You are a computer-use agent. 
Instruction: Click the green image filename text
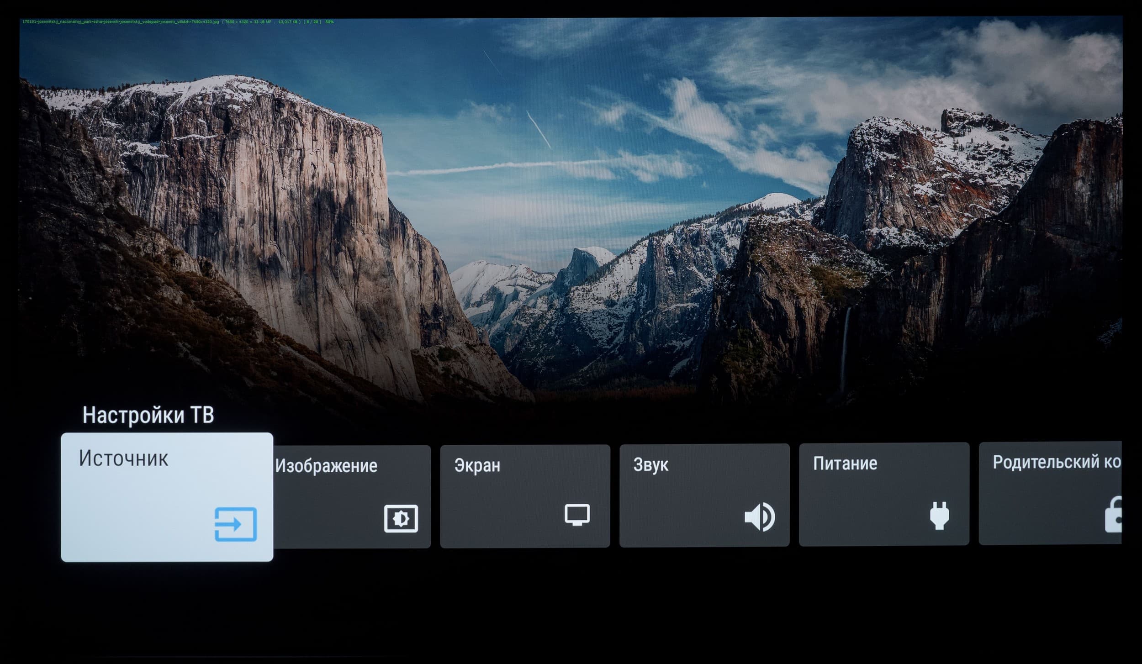pyautogui.click(x=121, y=21)
